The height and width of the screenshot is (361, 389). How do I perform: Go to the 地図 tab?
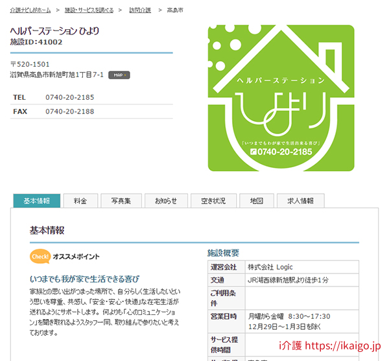click(257, 201)
